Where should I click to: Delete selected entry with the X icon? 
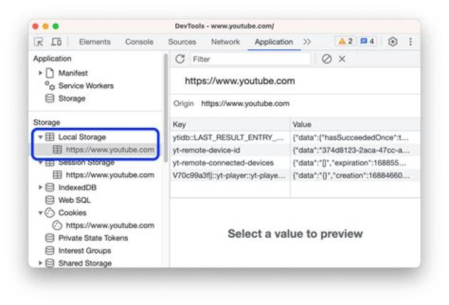342,59
